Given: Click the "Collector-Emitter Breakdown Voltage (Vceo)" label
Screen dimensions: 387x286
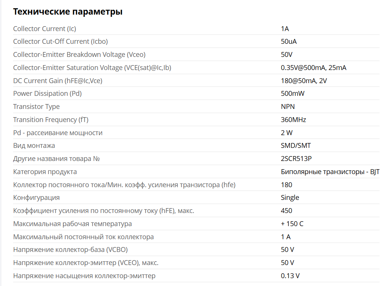Looking at the screenshot, I should tap(79, 55).
